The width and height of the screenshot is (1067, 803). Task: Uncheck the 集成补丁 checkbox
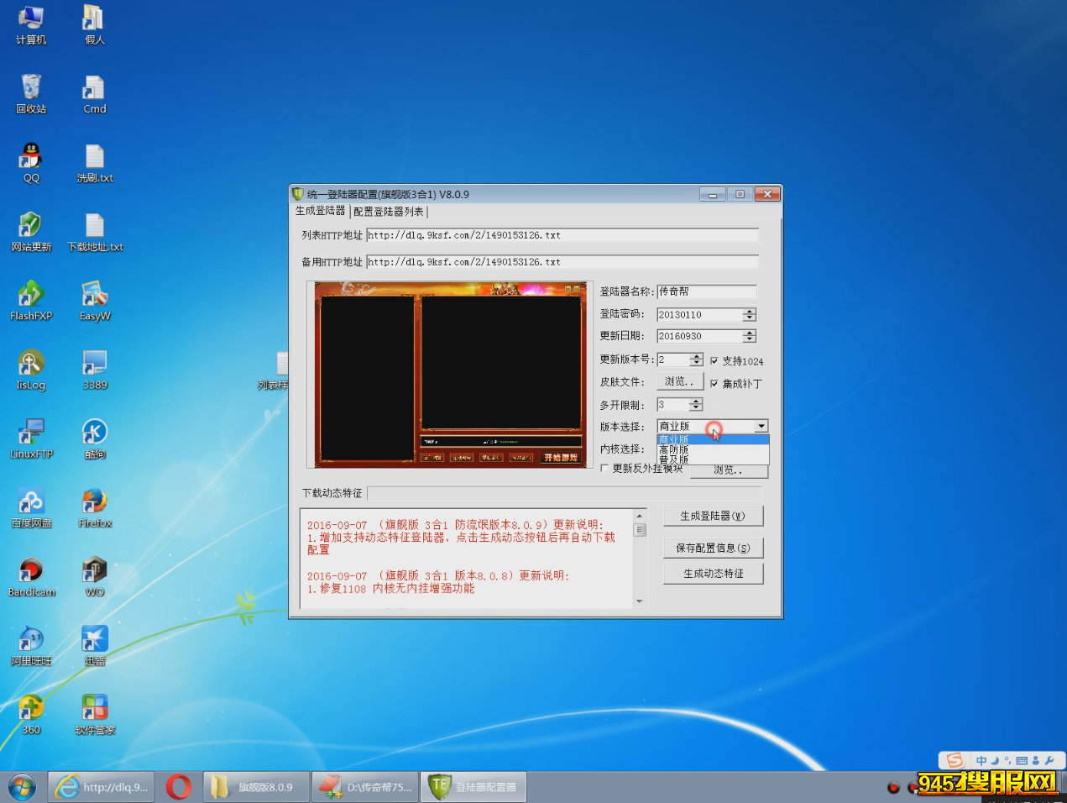(x=714, y=384)
